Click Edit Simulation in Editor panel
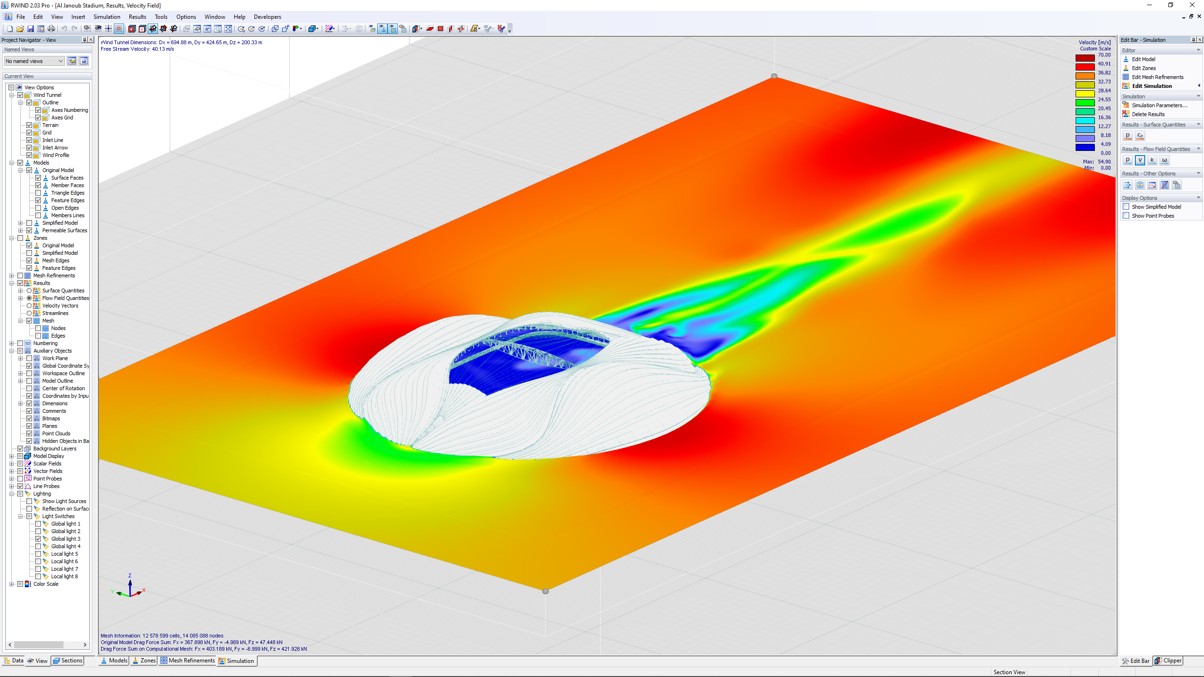This screenshot has height=677, width=1204. point(1152,86)
